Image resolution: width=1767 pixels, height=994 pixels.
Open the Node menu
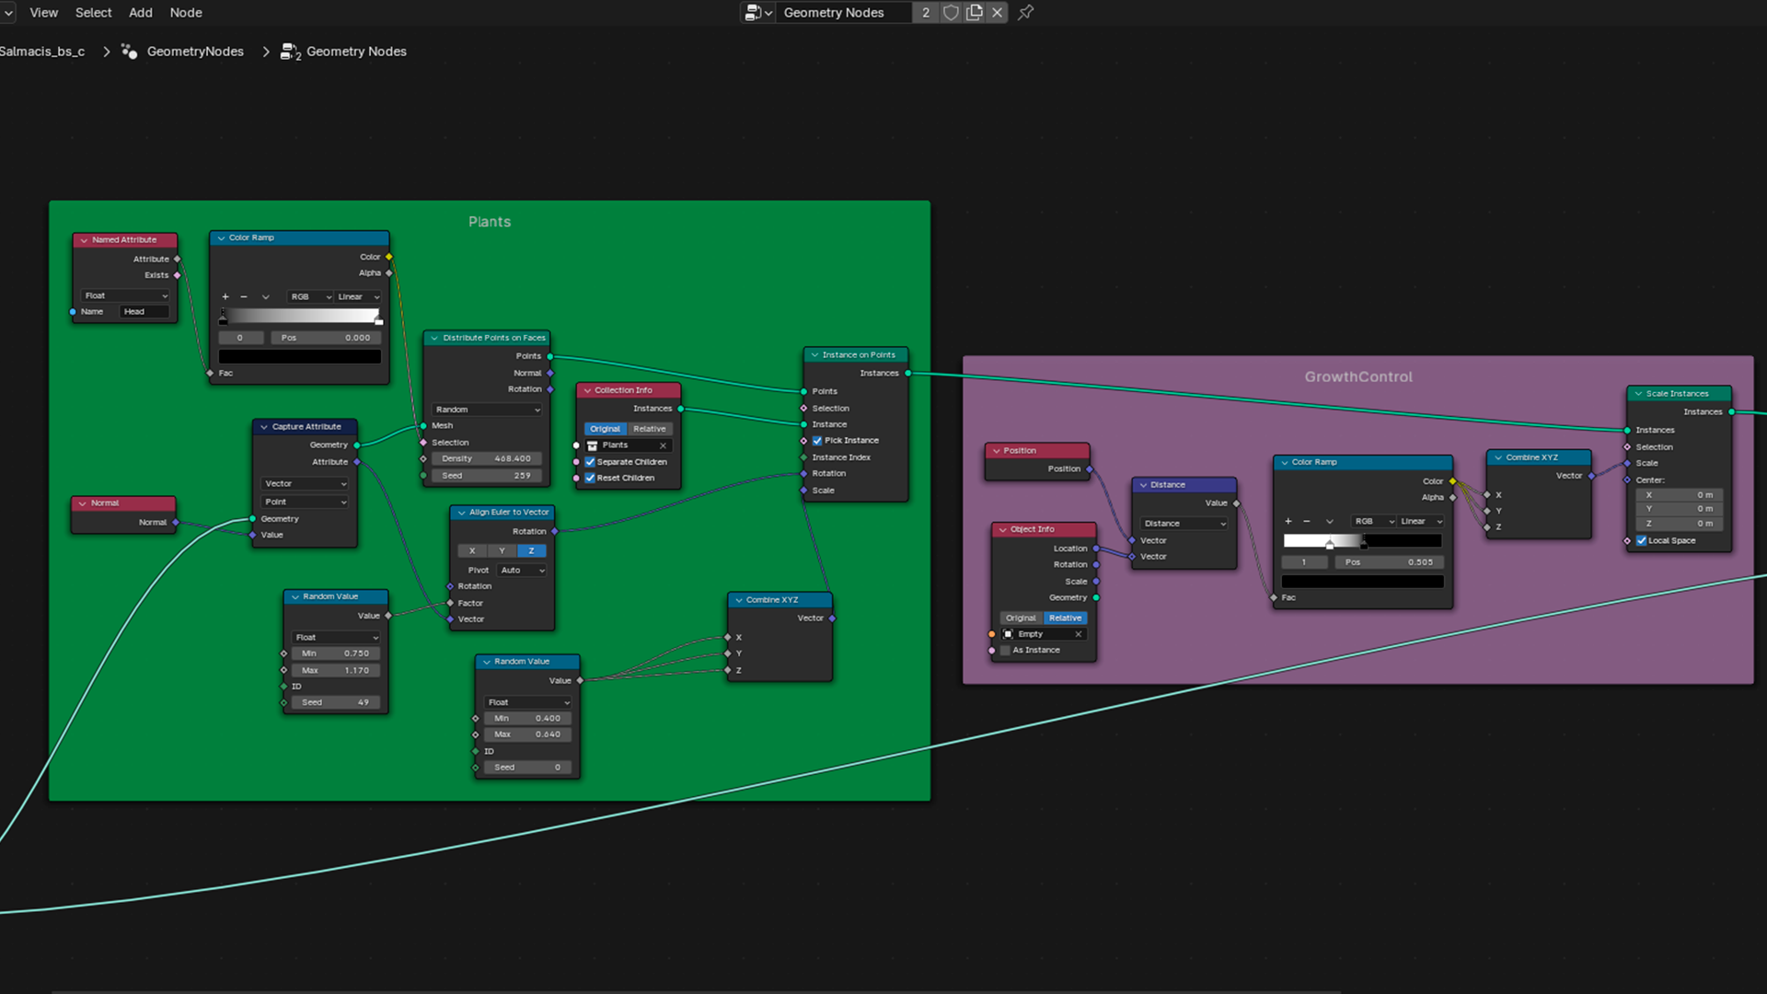(x=185, y=13)
